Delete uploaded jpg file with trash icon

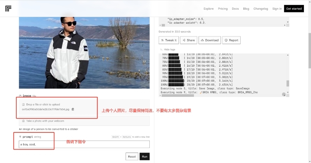73,109
